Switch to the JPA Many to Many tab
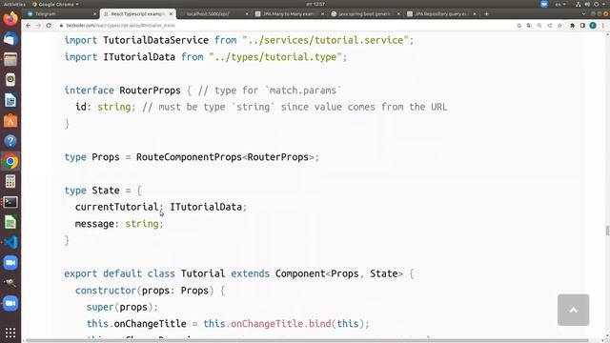Screen dimensions: 610x343 [x=290, y=13]
